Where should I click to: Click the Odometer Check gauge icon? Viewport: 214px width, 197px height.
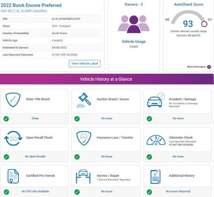(x=156, y=140)
